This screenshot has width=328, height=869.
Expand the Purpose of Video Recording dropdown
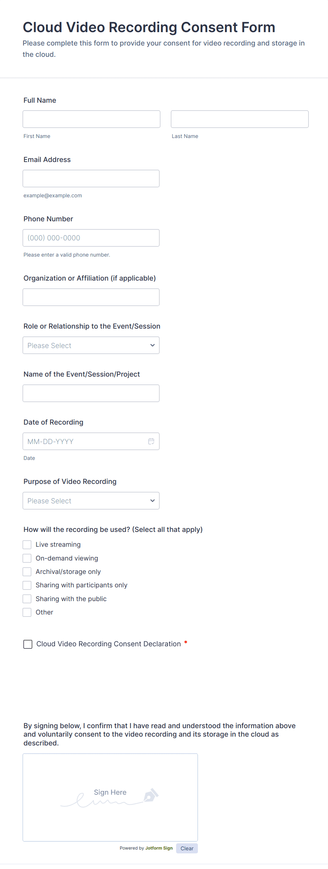91,501
